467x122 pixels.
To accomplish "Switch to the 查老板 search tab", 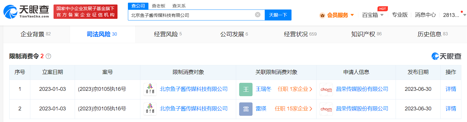I will coord(159,6).
